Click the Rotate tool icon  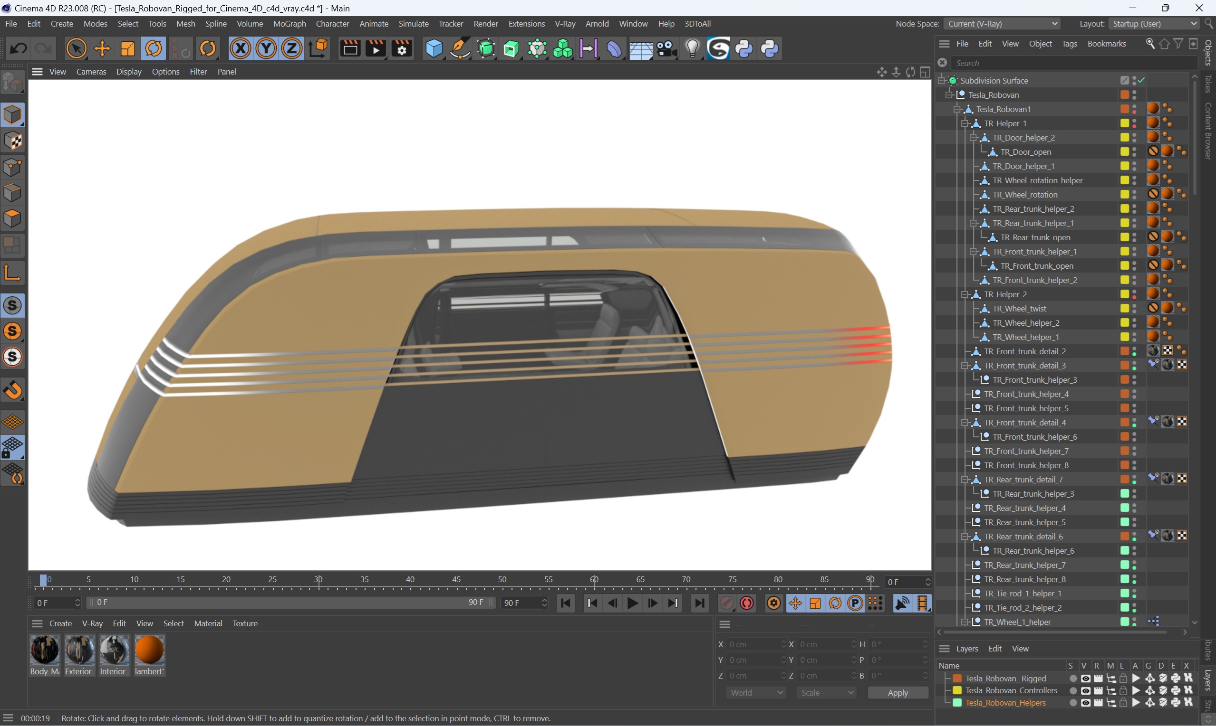[x=153, y=48]
